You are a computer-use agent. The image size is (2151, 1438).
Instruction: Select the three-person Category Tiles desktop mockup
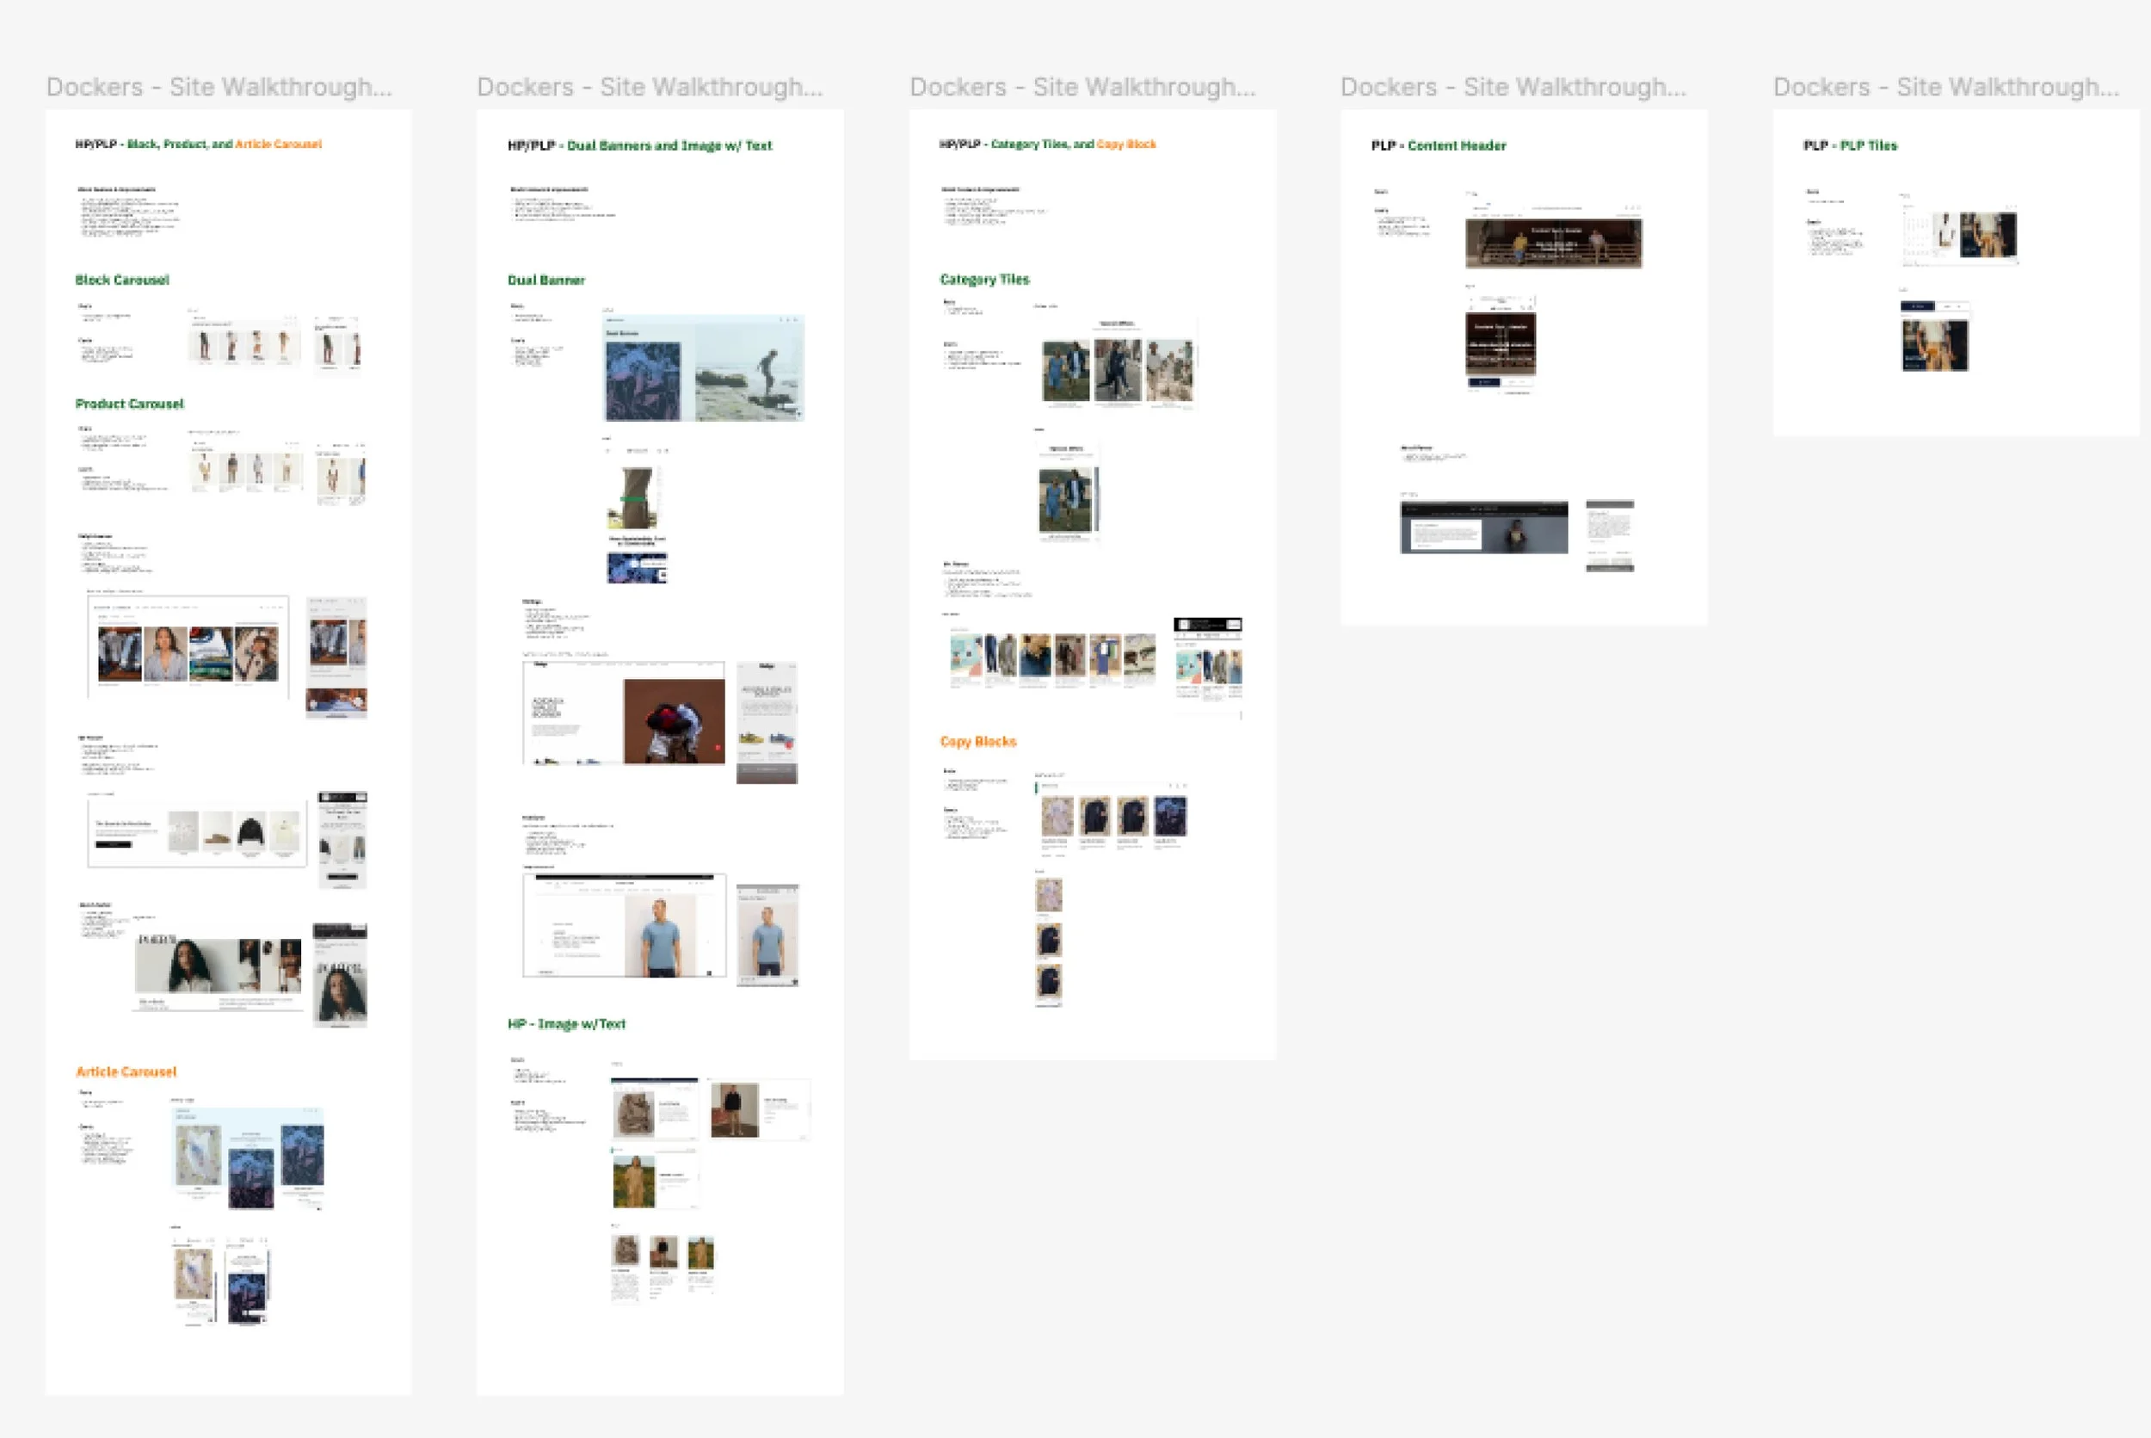[x=1117, y=365]
